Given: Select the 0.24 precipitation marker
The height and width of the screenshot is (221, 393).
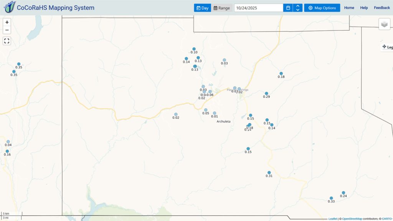Looking at the screenshot, I should [x=343, y=193].
